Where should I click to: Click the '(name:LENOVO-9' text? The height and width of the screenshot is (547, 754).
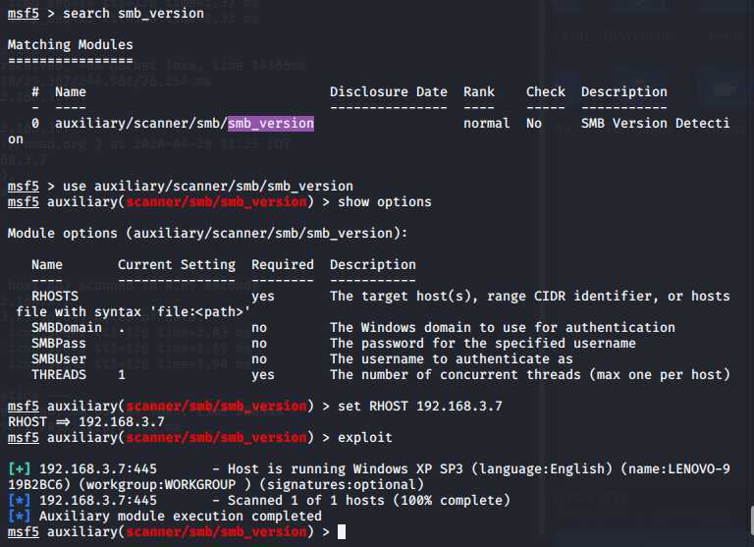675,469
